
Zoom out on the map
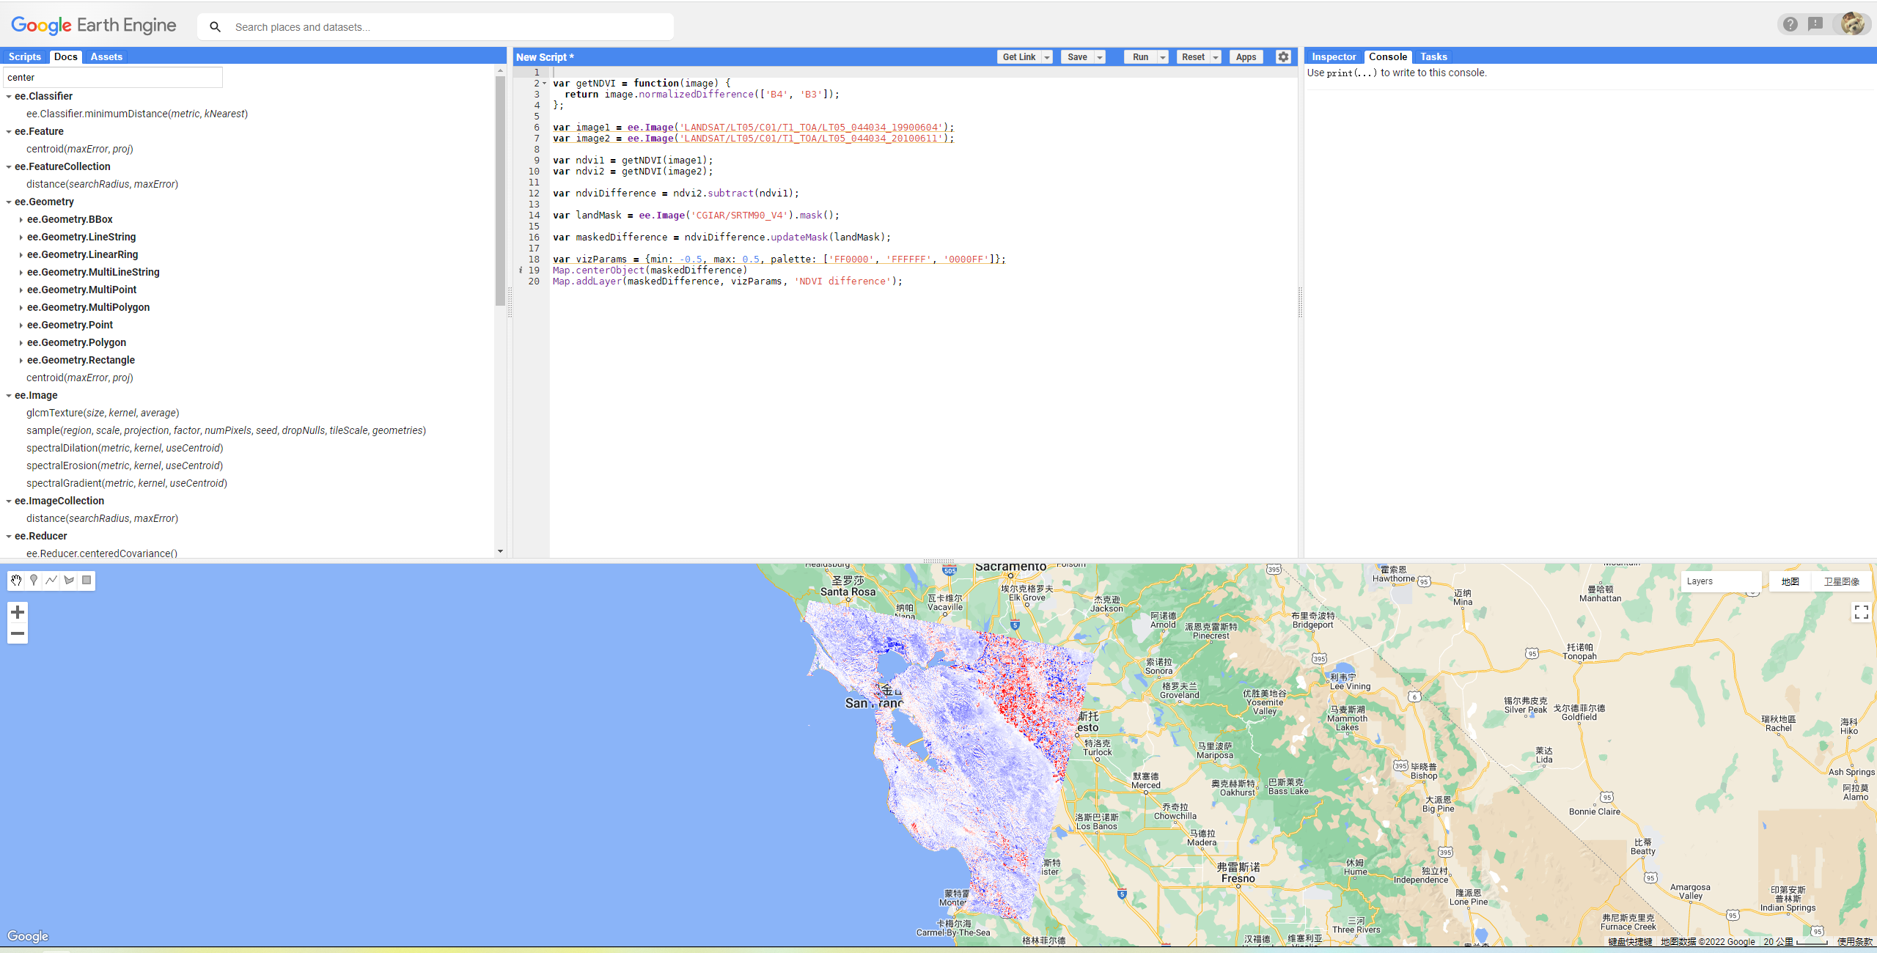[18, 633]
